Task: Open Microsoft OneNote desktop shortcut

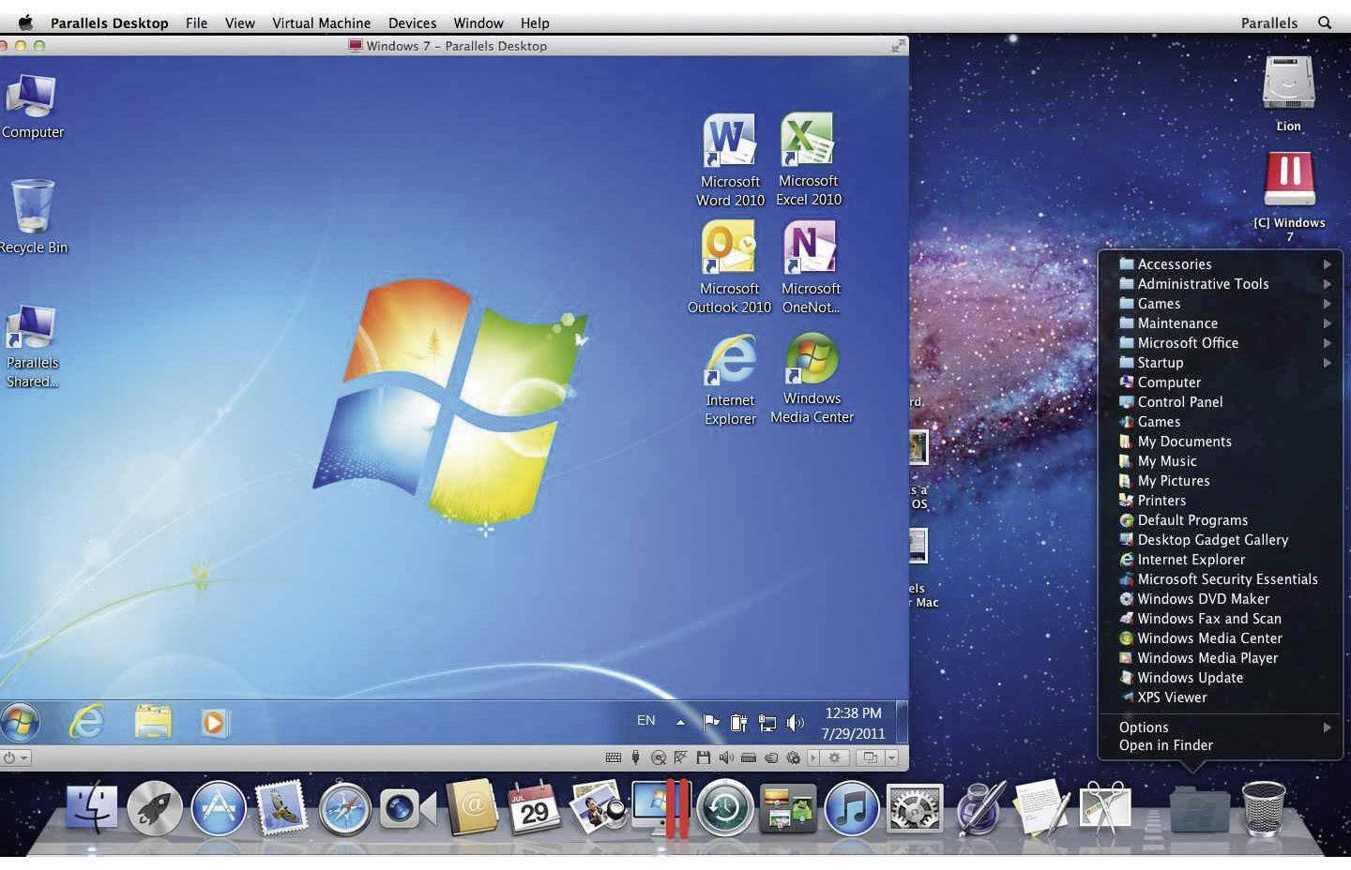Action: click(x=811, y=266)
